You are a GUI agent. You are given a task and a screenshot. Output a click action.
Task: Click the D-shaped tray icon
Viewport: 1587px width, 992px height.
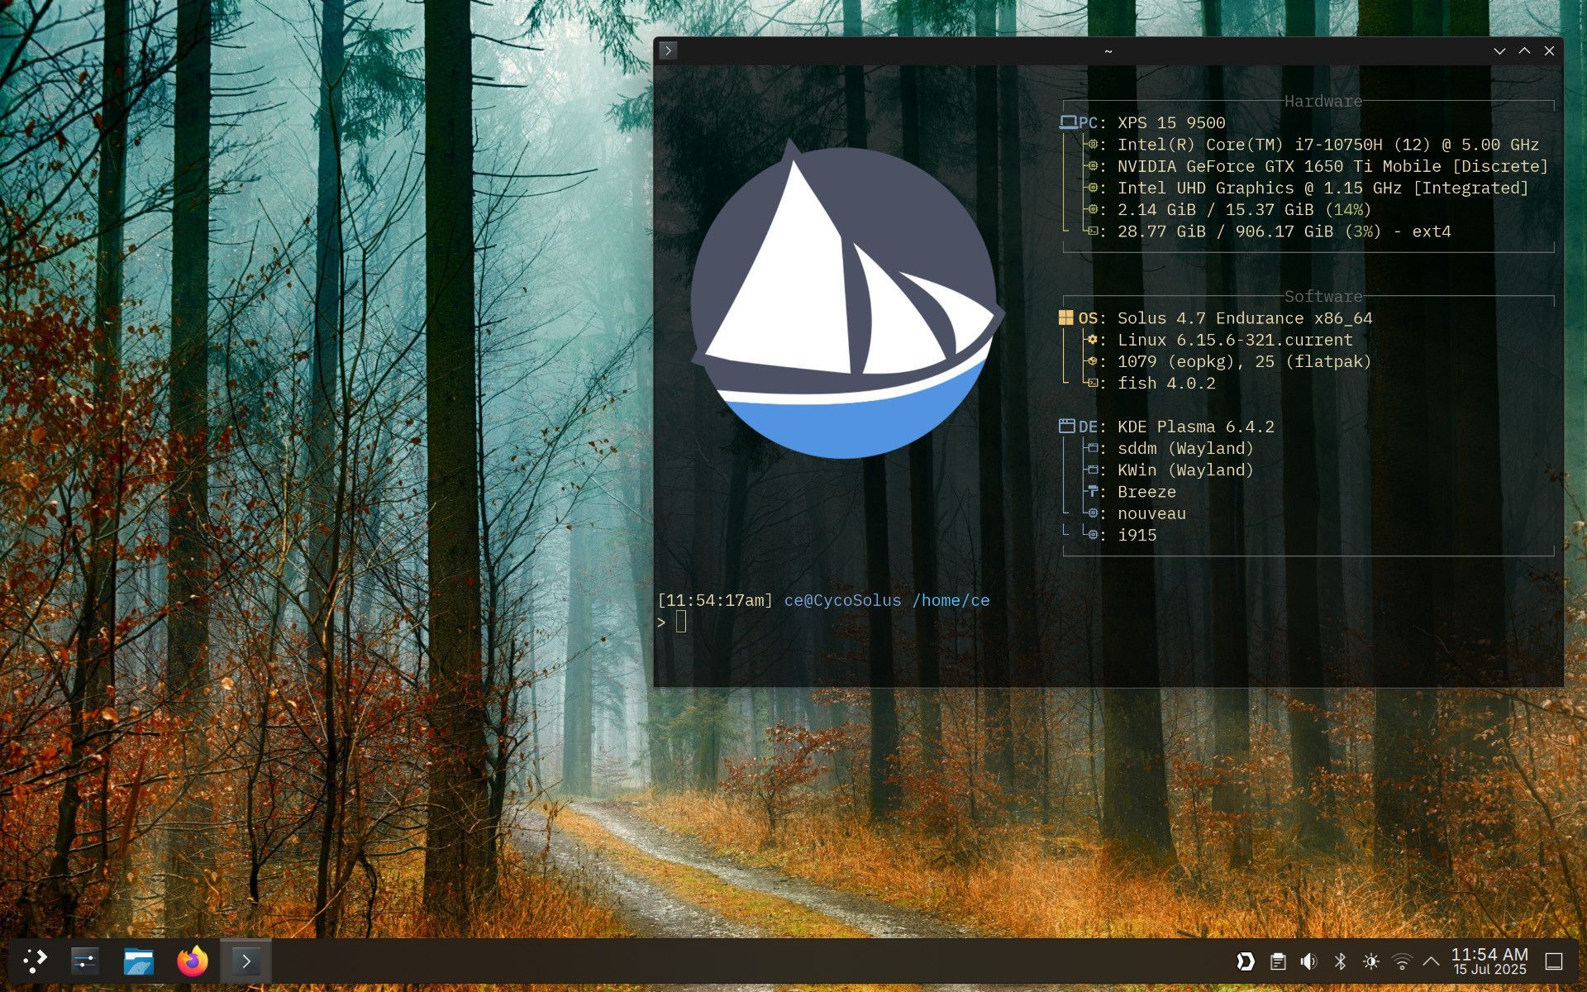coord(1246,961)
